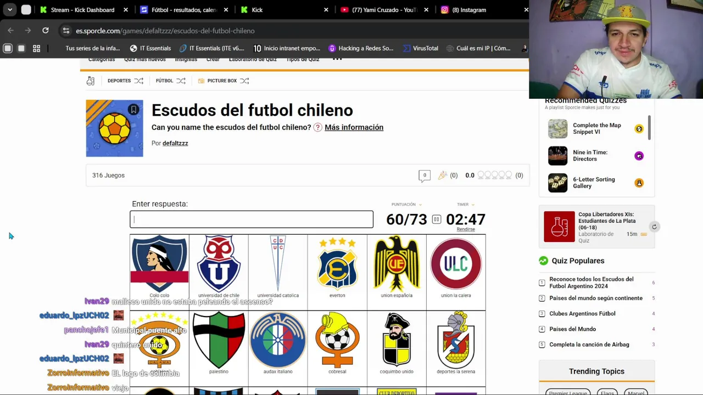Open the IT Essentials bookmark
This screenshot has width=703, height=395.
pyautogui.click(x=150, y=48)
